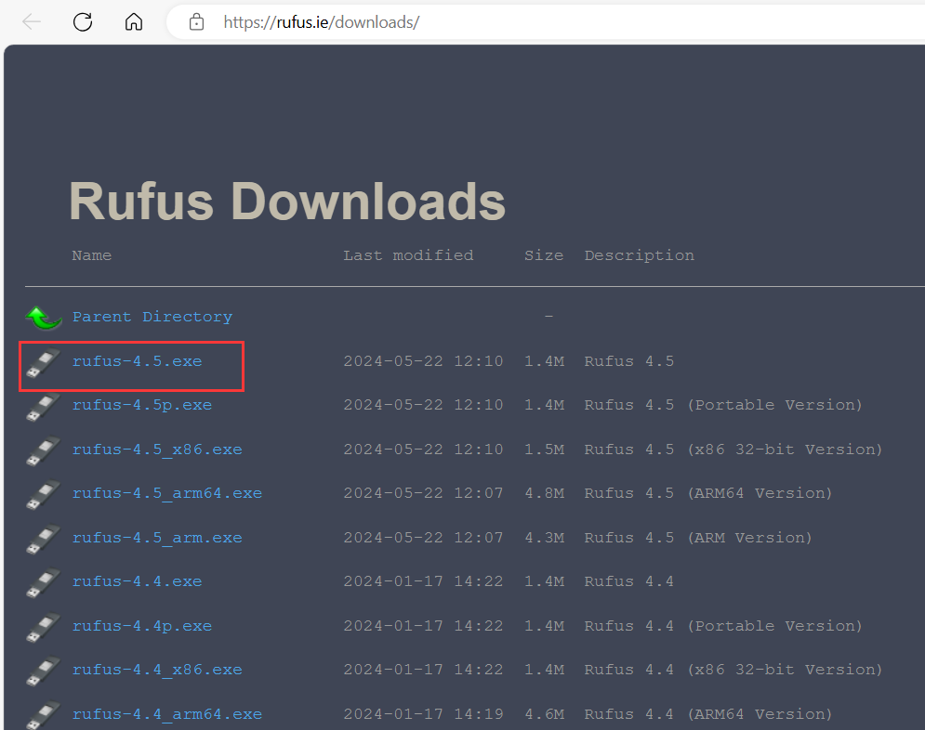Open the Parent Directory link
The image size is (925, 730).
pyautogui.click(x=152, y=317)
